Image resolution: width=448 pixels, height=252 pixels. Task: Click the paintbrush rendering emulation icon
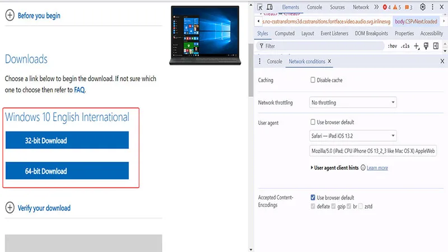(426, 46)
